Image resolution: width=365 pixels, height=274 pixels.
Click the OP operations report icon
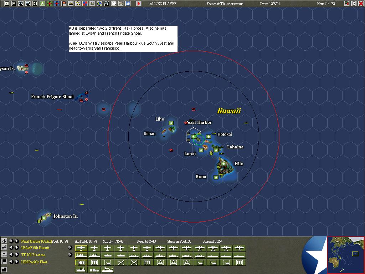(114, 3)
